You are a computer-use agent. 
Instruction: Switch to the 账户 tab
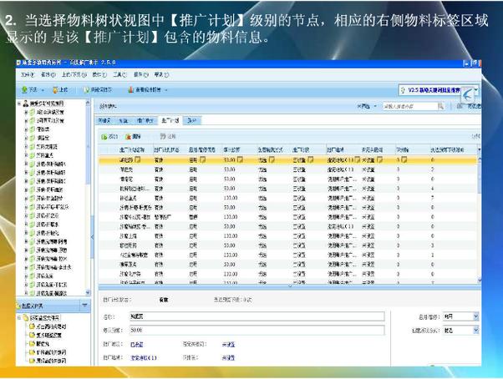tap(192, 121)
